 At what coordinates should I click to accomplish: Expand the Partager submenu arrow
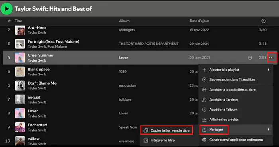[x=269, y=130]
